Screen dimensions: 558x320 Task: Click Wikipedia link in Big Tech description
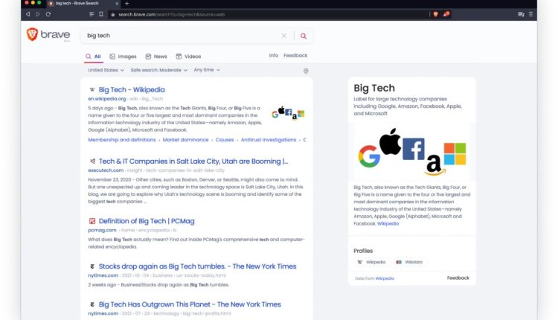[388, 223]
